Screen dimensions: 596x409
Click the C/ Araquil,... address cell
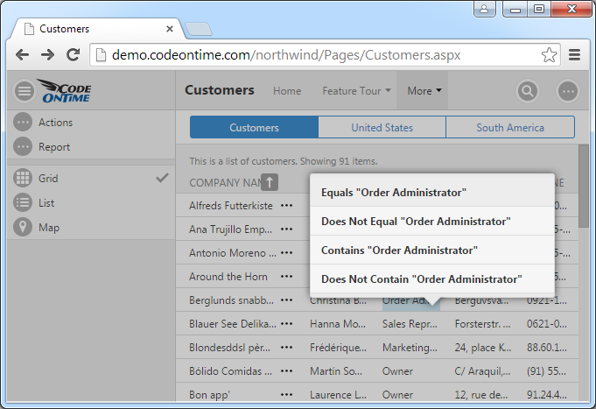coord(482,371)
